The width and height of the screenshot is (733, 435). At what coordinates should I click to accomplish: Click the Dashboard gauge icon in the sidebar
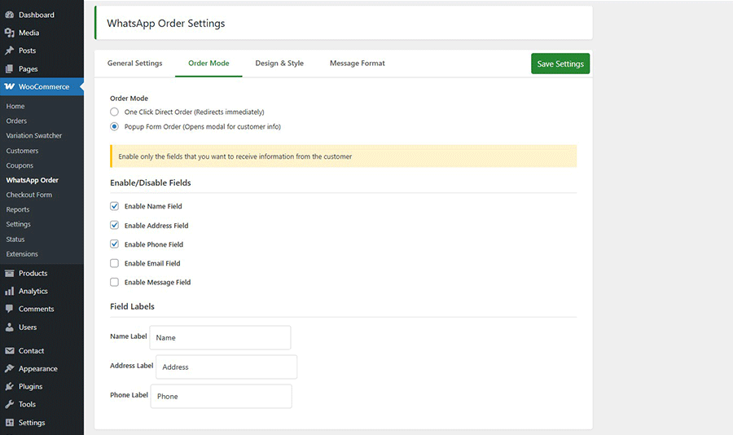pos(9,15)
